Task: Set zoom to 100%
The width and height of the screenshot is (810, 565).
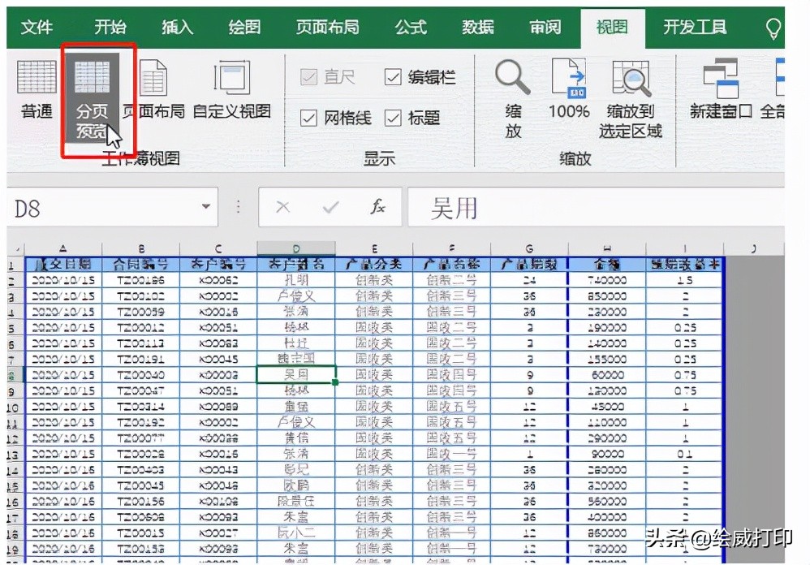Action: click(x=567, y=89)
